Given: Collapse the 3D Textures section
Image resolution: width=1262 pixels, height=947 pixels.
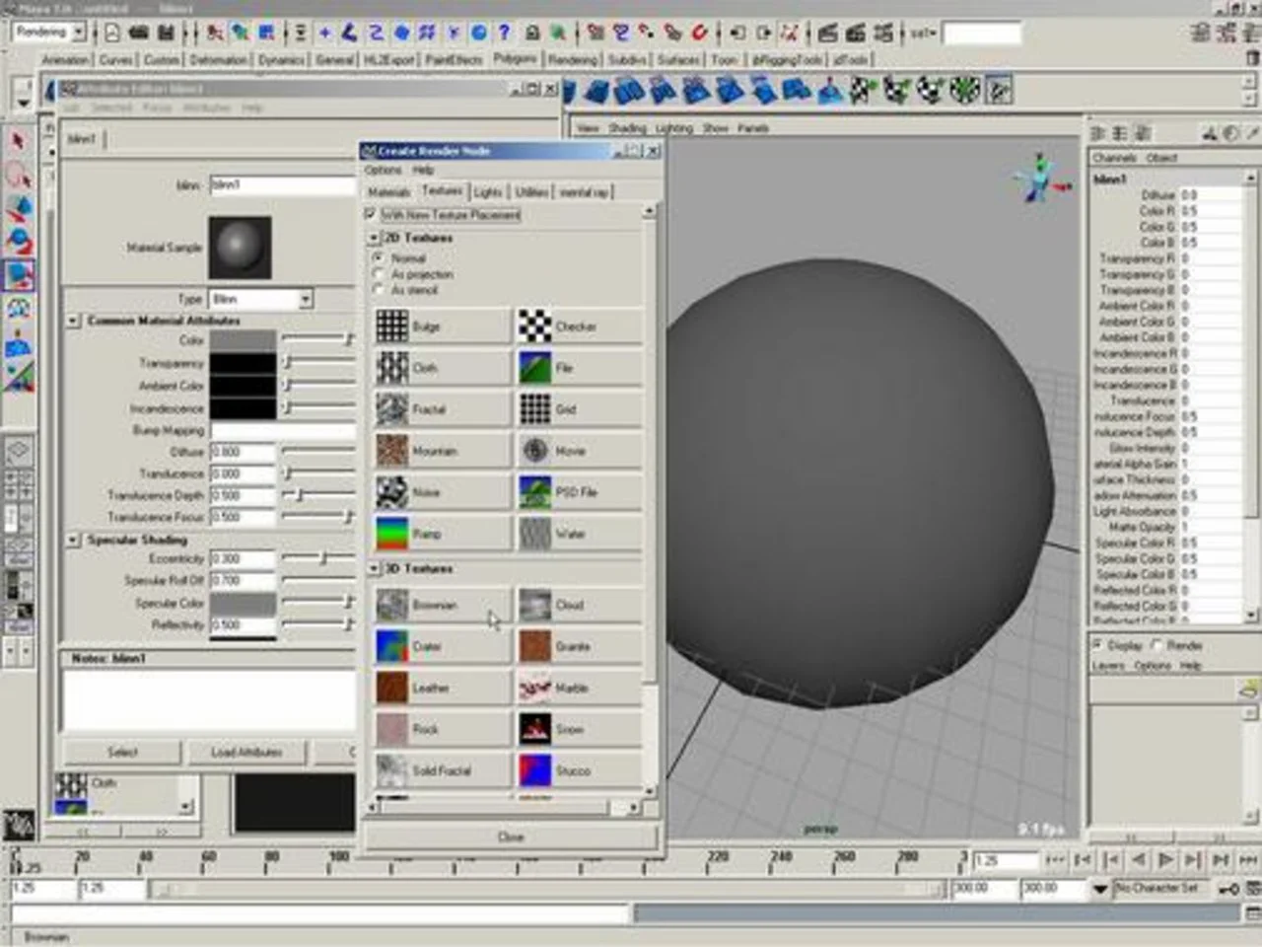Looking at the screenshot, I should click(x=374, y=568).
